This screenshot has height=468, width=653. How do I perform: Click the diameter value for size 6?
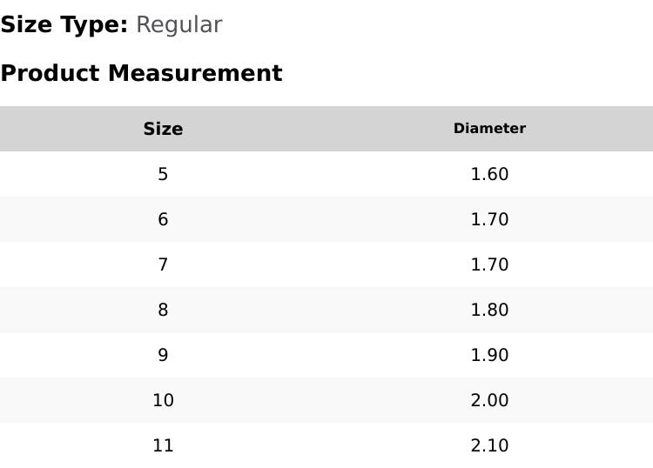pyautogui.click(x=489, y=219)
